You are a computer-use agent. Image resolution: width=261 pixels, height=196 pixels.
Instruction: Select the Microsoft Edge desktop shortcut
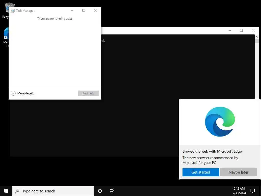(6, 38)
